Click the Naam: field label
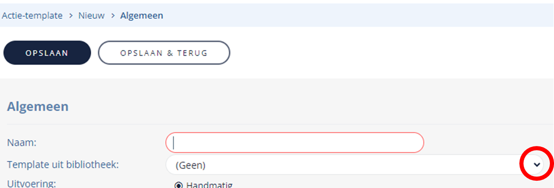 coord(22,142)
